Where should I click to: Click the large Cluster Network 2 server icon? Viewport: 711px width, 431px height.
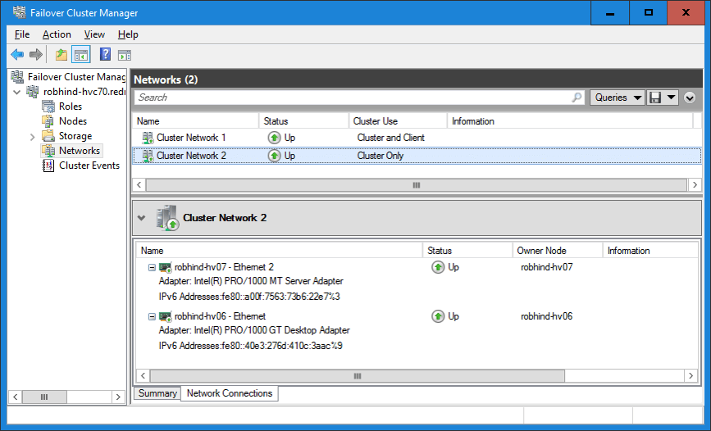click(x=167, y=218)
